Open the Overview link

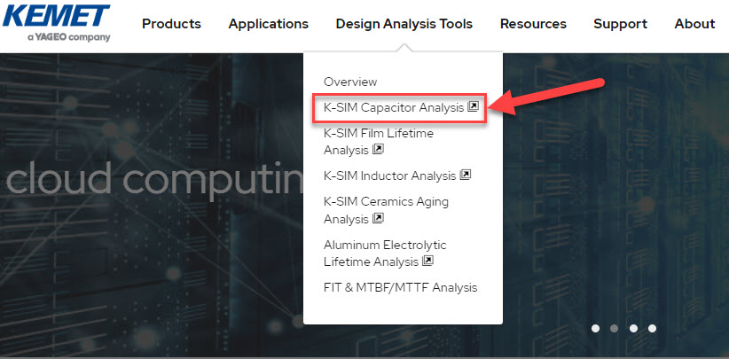(350, 82)
